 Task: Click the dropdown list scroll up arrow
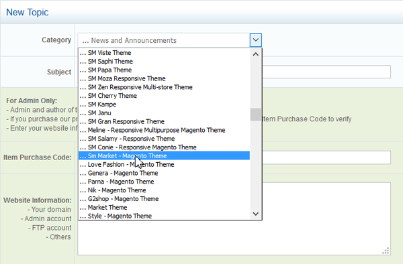[256, 54]
